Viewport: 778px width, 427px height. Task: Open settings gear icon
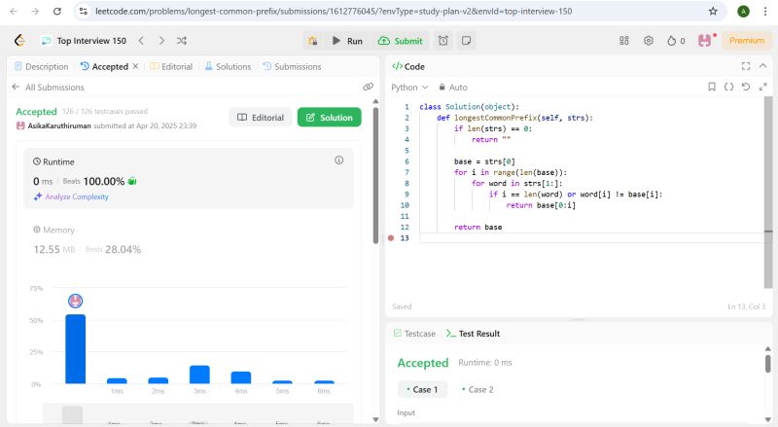point(649,41)
